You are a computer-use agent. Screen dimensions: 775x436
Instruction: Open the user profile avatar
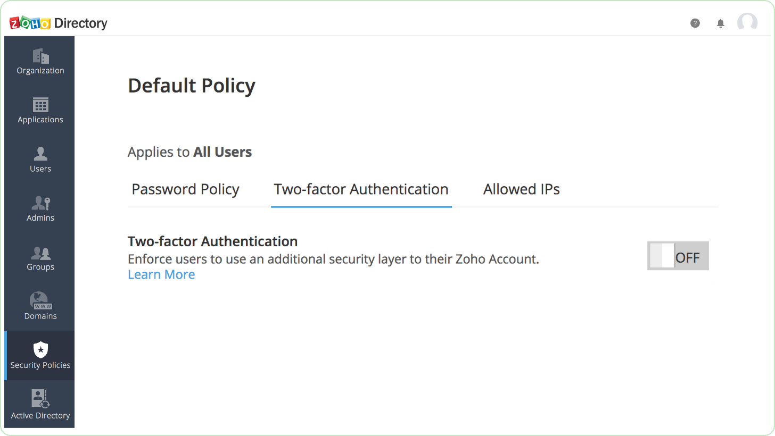pyautogui.click(x=747, y=23)
